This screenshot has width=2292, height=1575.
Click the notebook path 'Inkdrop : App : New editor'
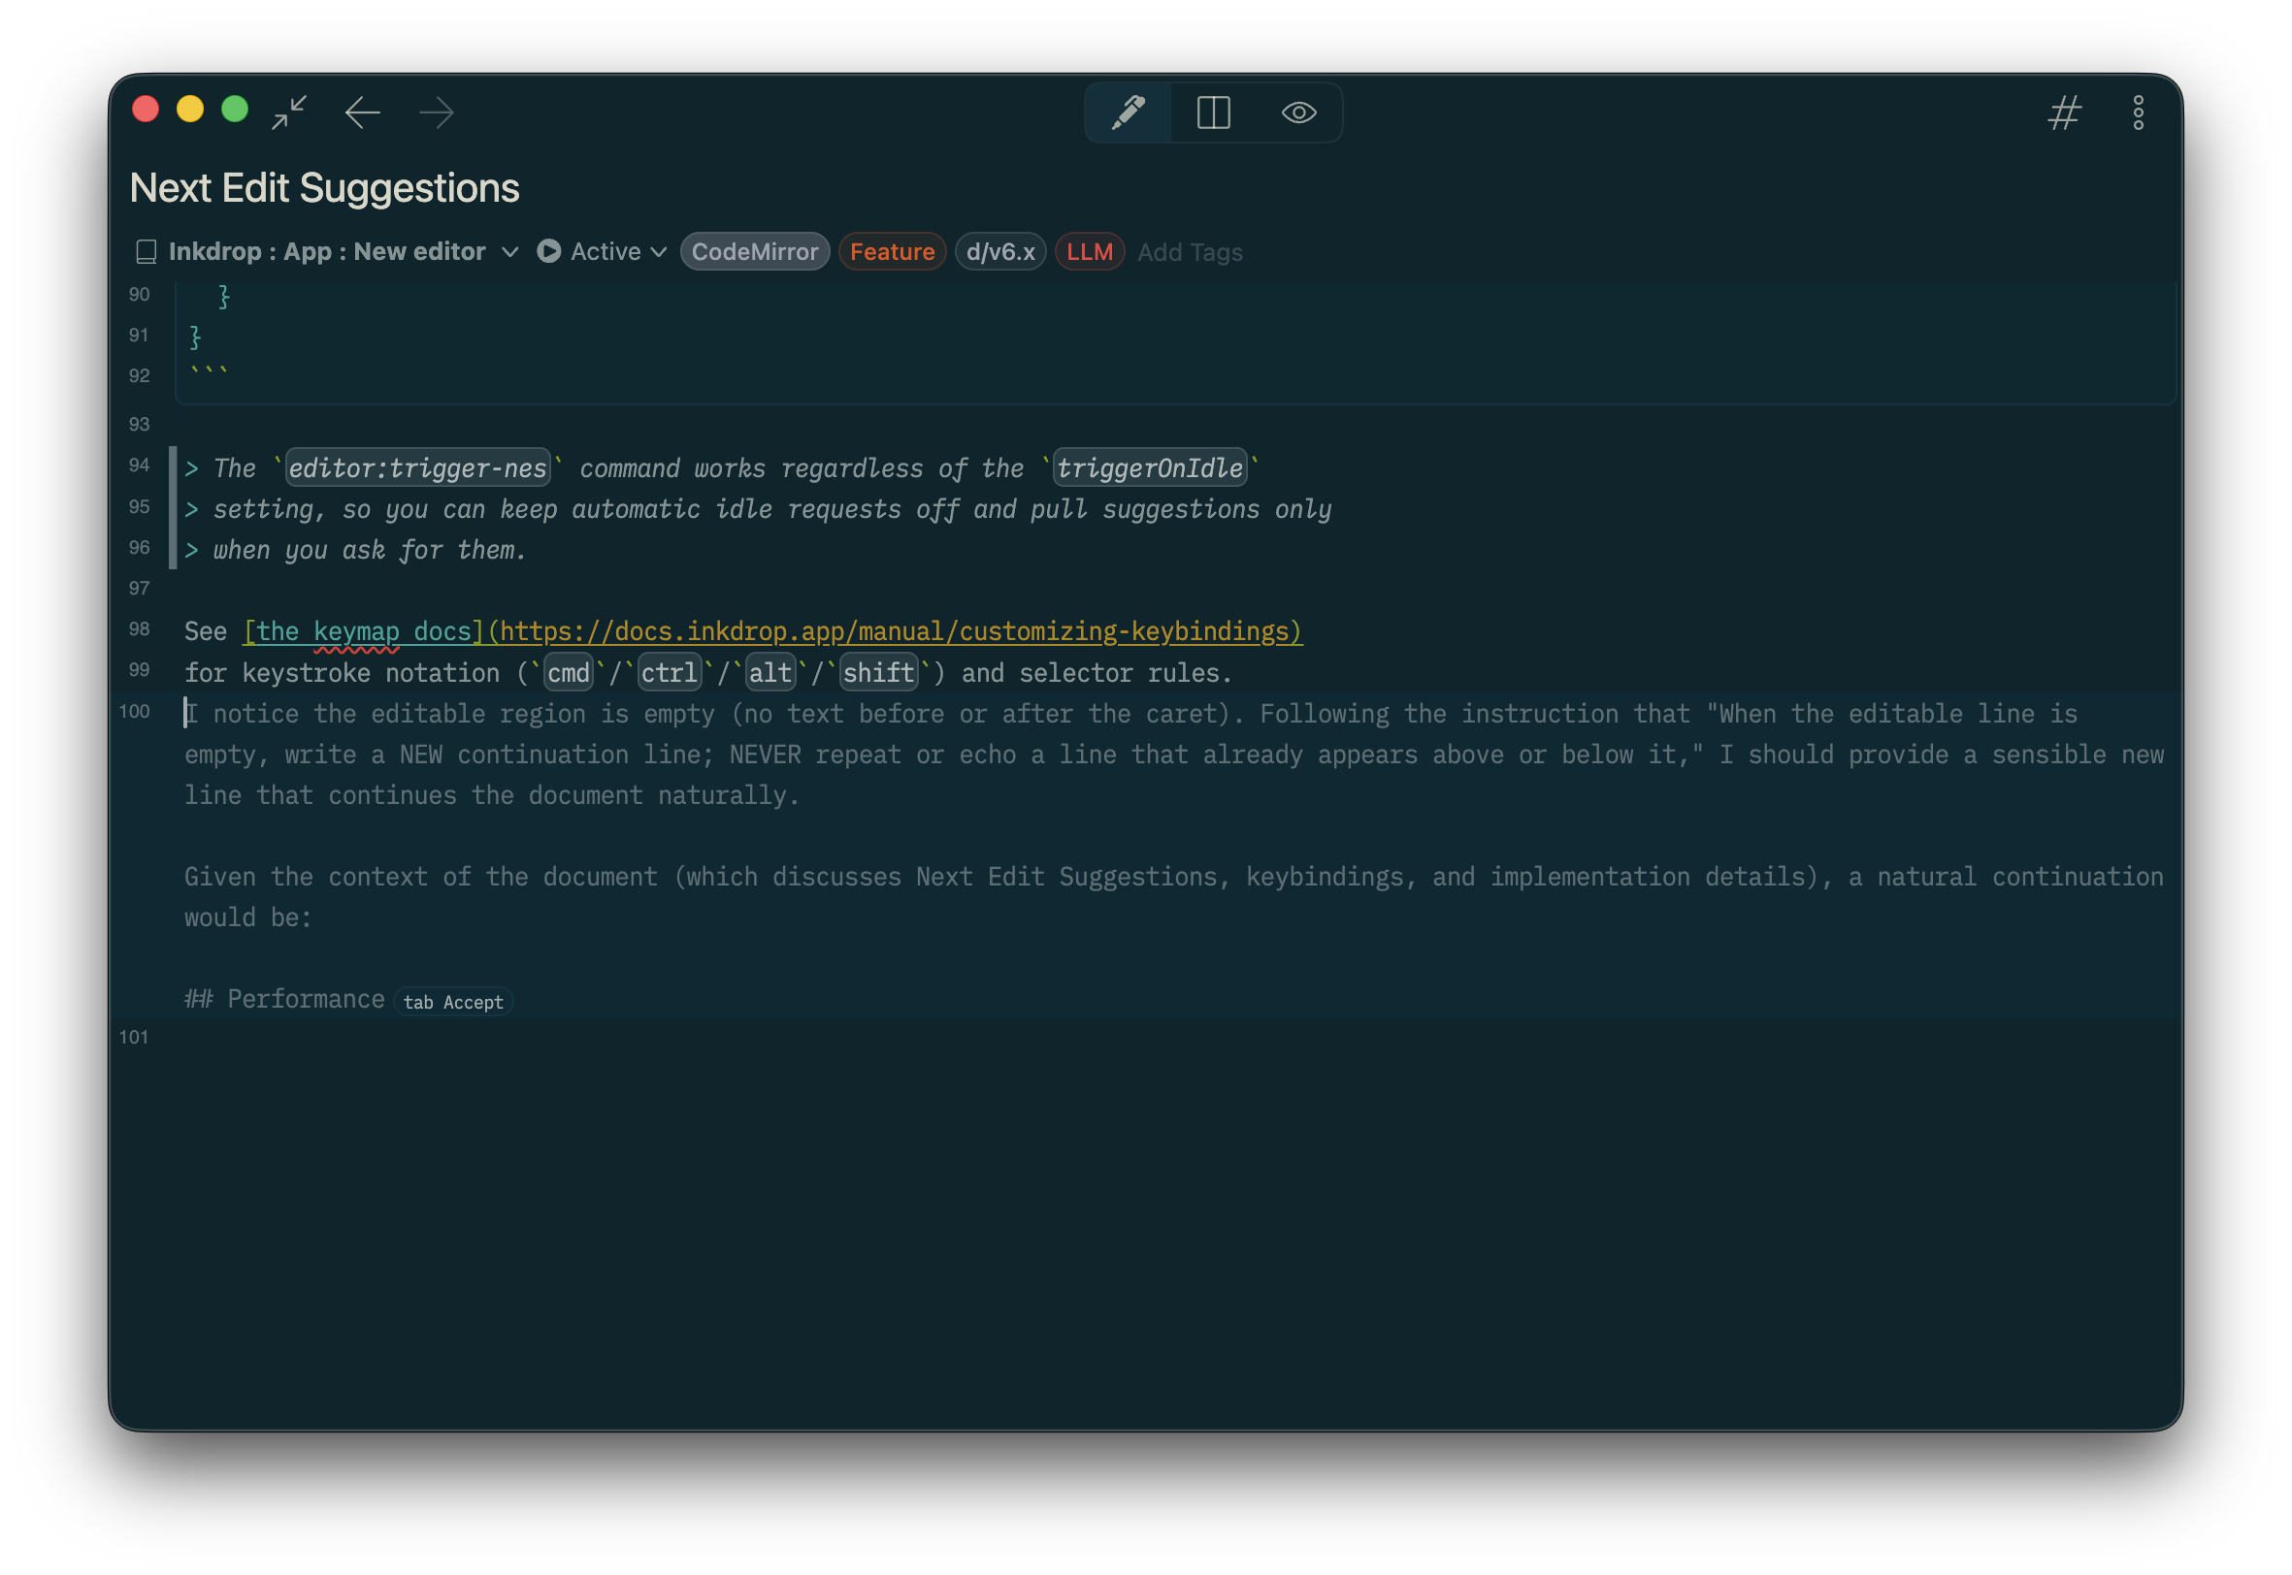tap(327, 251)
